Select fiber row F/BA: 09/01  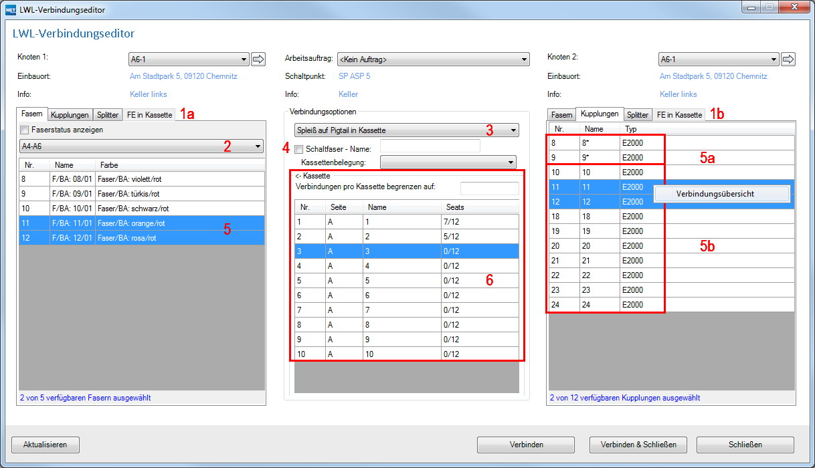click(142, 194)
